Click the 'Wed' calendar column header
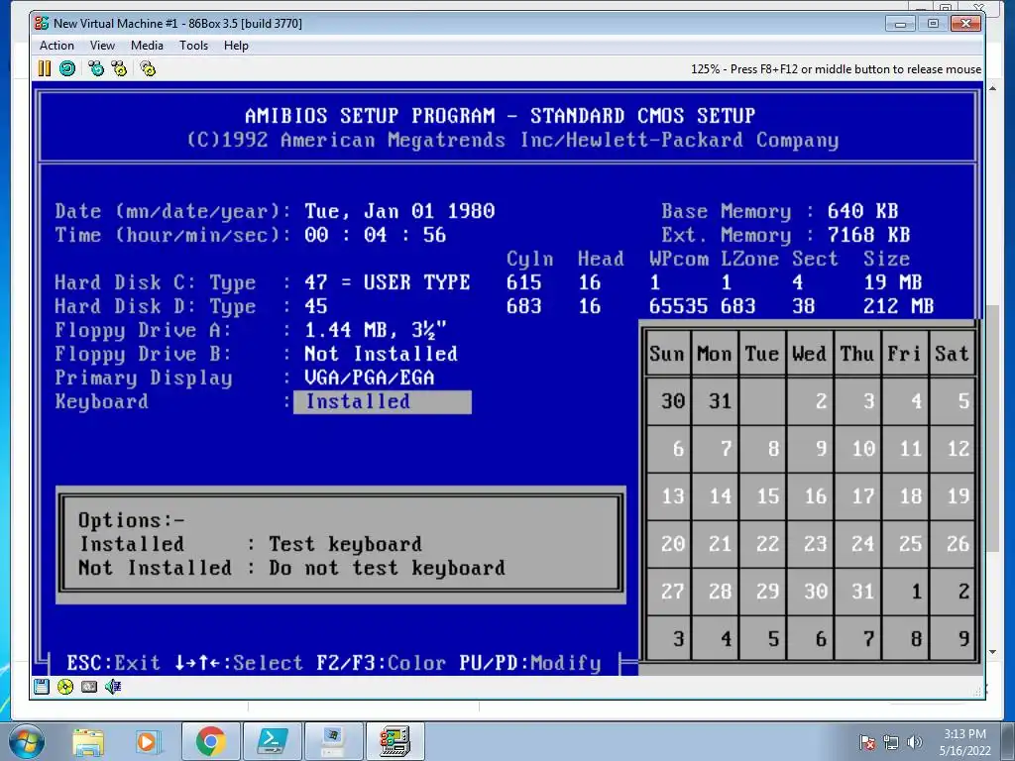Screen dimensions: 1015x761 (x=809, y=354)
